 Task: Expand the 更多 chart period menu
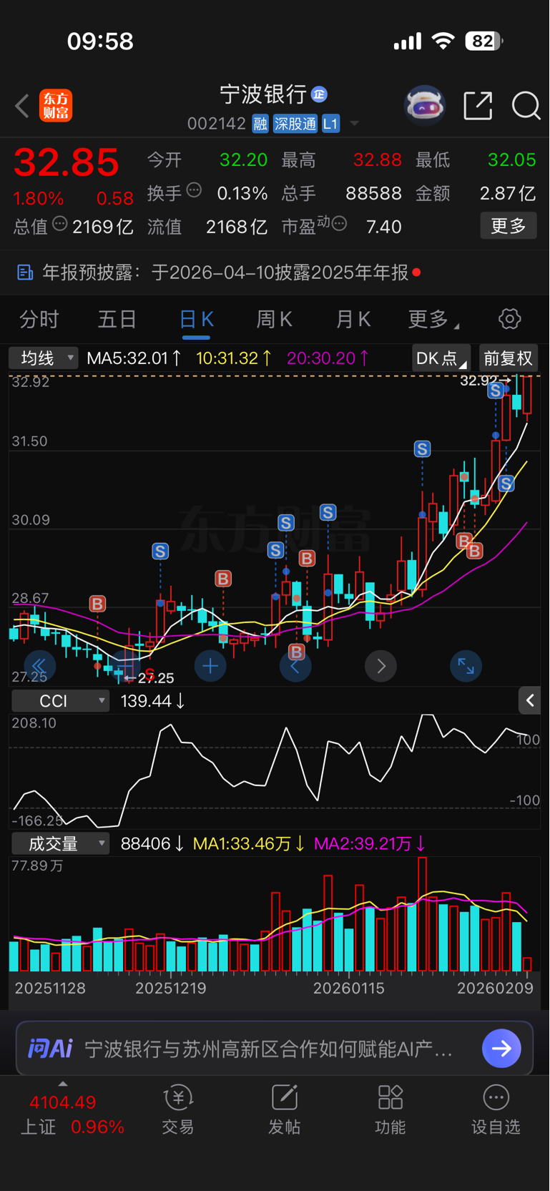(433, 319)
